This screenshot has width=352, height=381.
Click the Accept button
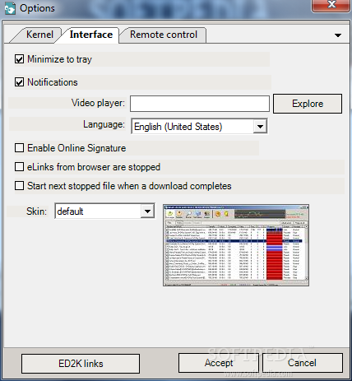click(x=219, y=363)
